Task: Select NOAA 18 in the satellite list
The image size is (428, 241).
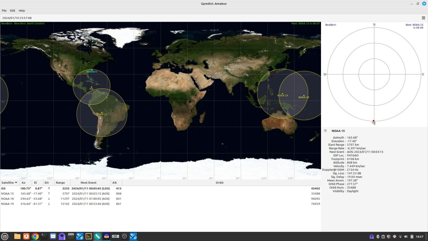Action: [x=28, y=199]
